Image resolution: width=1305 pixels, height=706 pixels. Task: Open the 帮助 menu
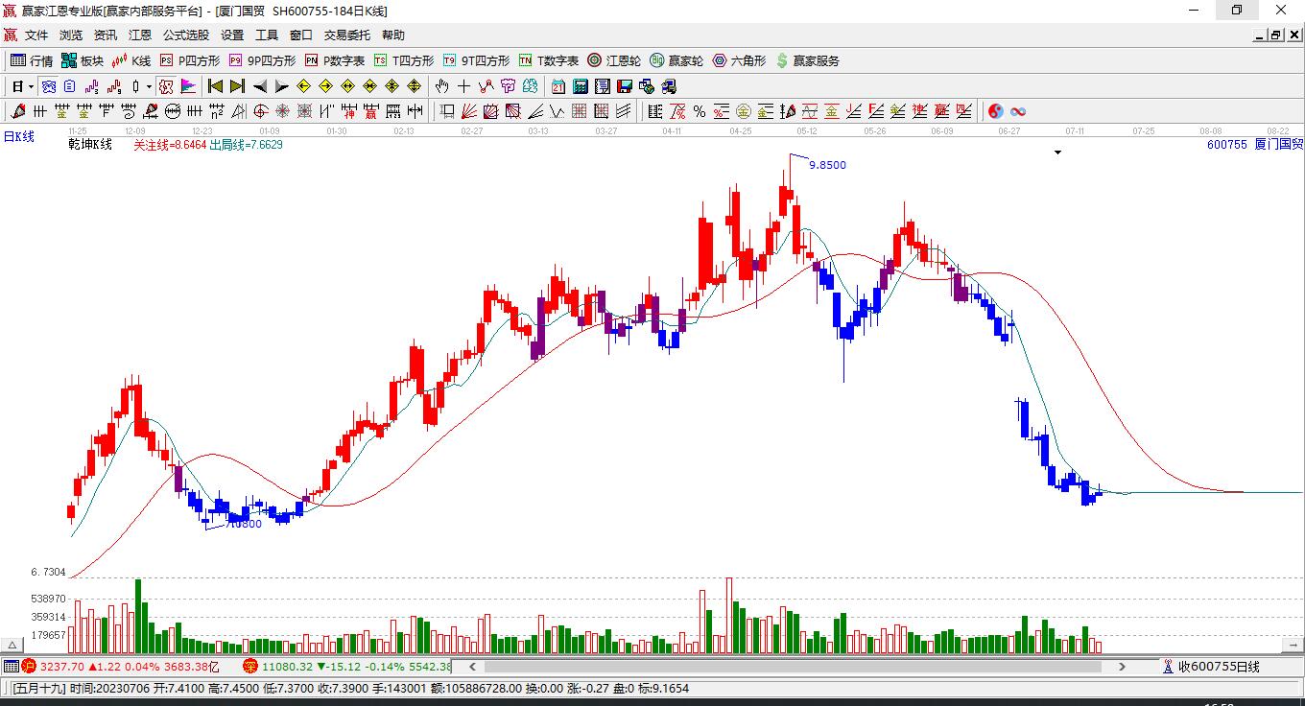(393, 35)
